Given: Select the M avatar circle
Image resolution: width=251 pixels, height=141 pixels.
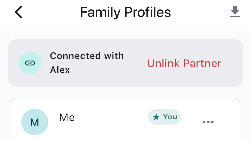Looking at the screenshot, I should pos(35,122).
